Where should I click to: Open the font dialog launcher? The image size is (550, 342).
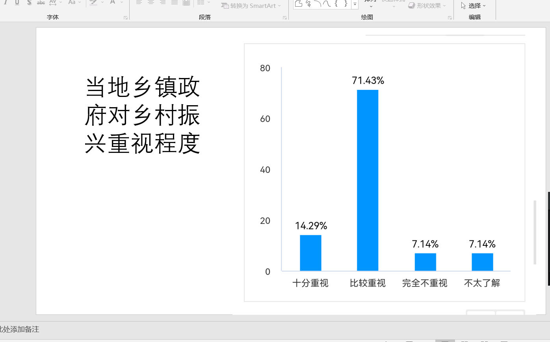click(x=126, y=18)
